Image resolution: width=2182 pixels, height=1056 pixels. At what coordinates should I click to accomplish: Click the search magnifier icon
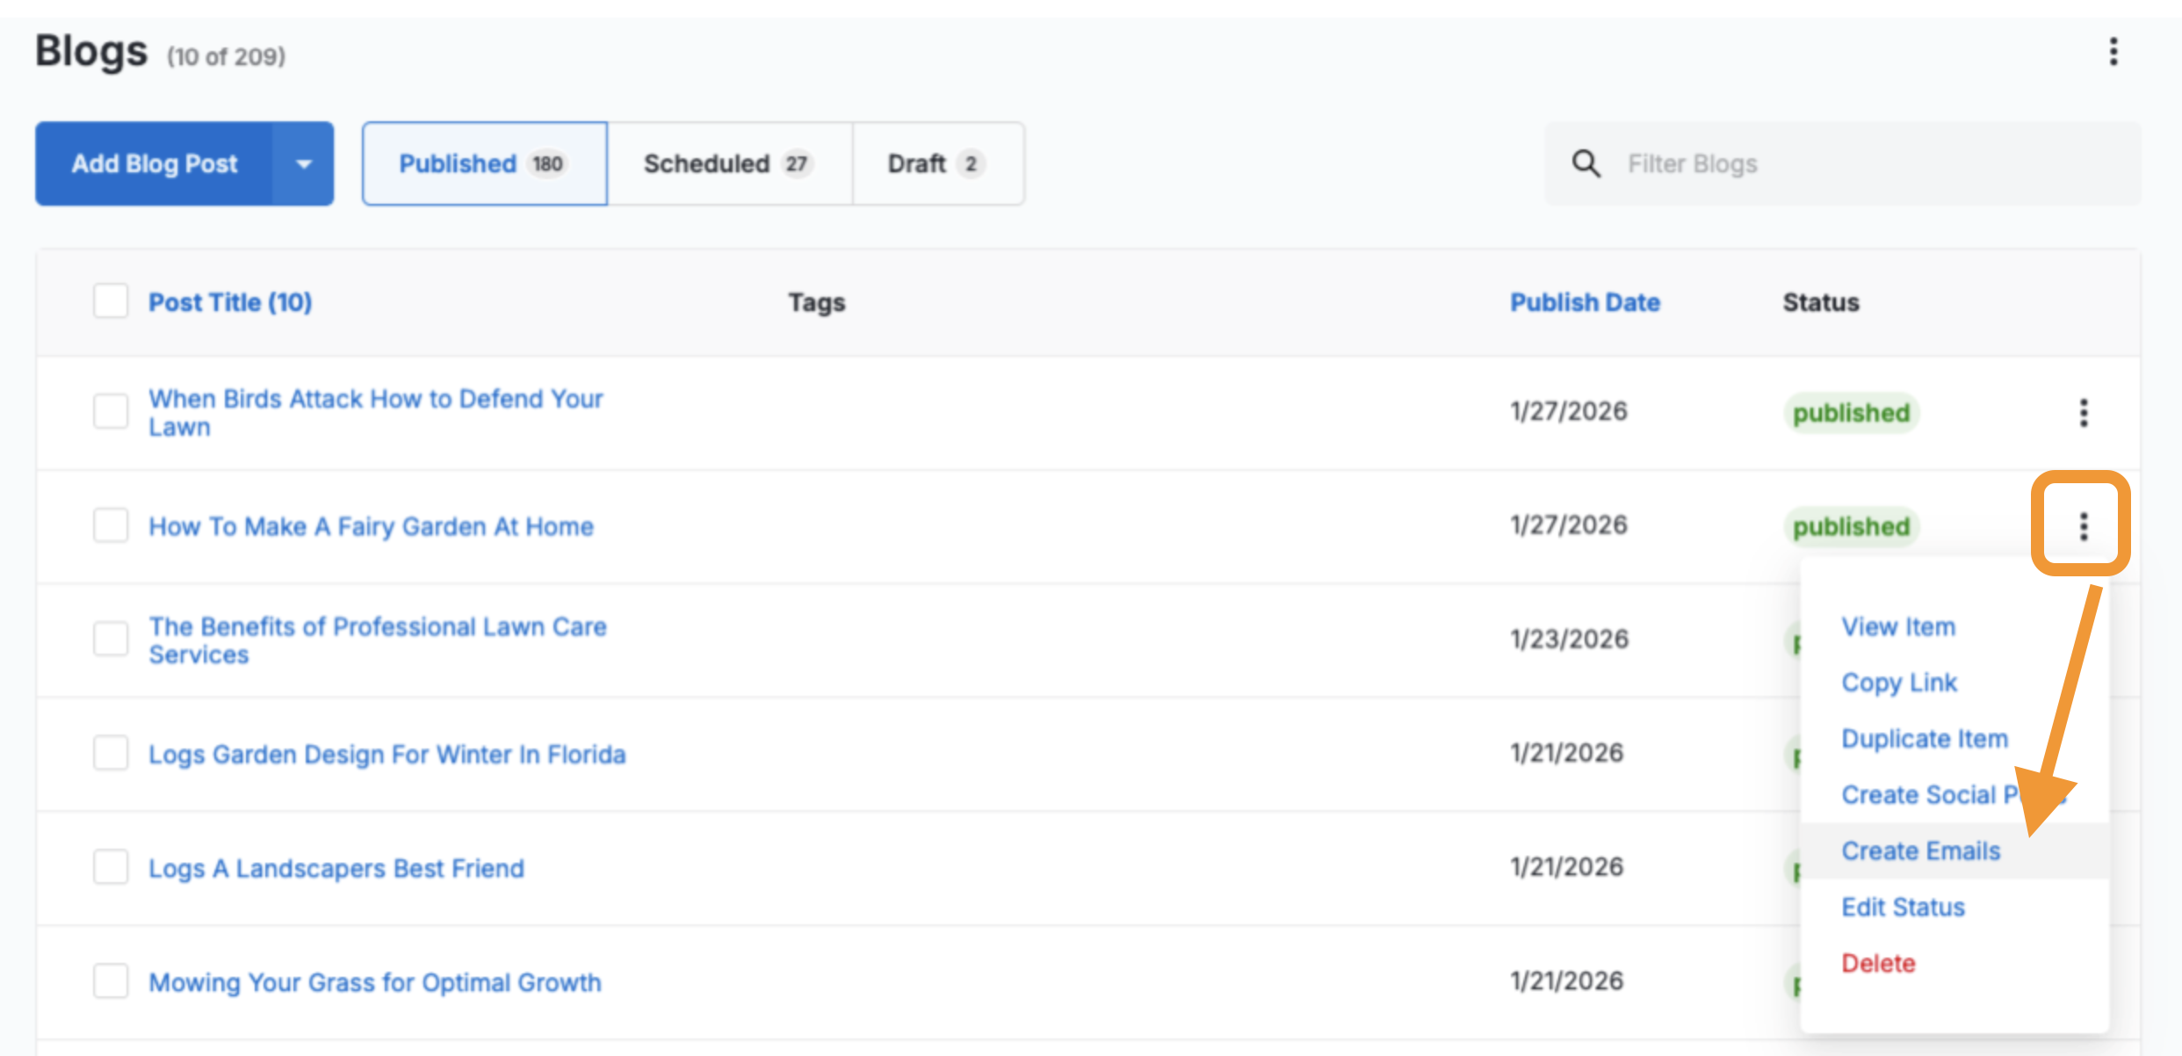pyautogui.click(x=1586, y=163)
